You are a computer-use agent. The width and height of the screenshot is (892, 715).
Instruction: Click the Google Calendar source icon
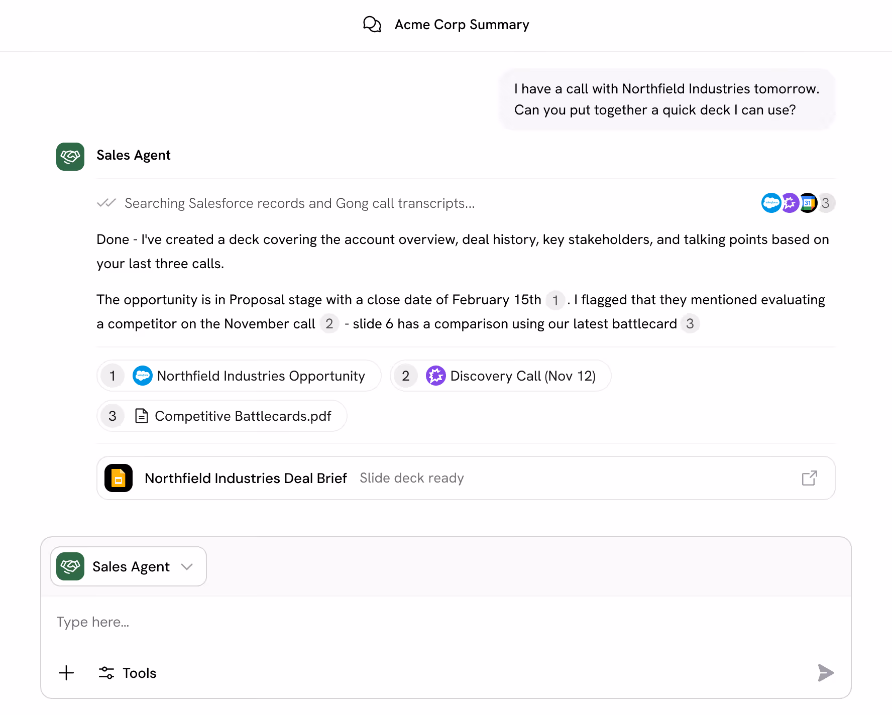[808, 203]
